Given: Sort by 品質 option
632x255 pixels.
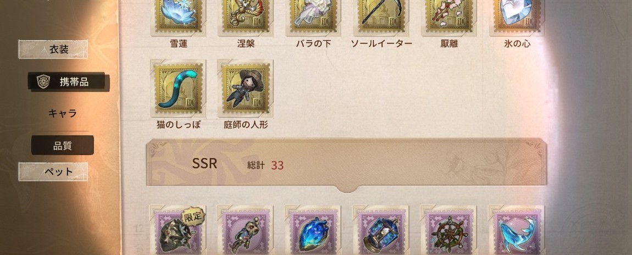Looking at the screenshot, I should click(63, 146).
